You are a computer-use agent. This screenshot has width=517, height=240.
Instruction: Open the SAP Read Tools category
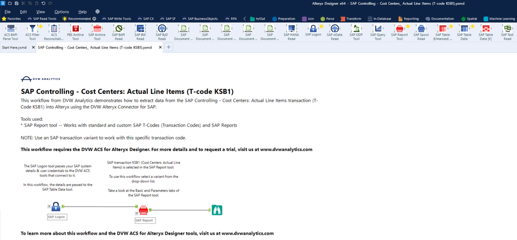pos(42,19)
